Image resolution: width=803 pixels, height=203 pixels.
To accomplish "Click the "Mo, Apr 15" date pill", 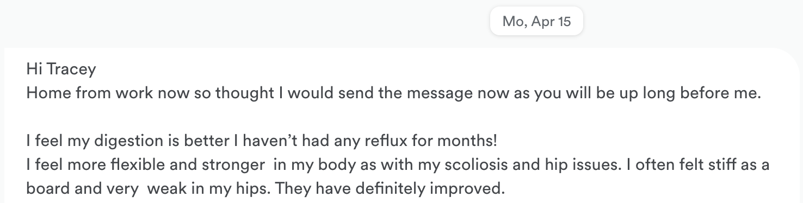I will [x=536, y=22].
